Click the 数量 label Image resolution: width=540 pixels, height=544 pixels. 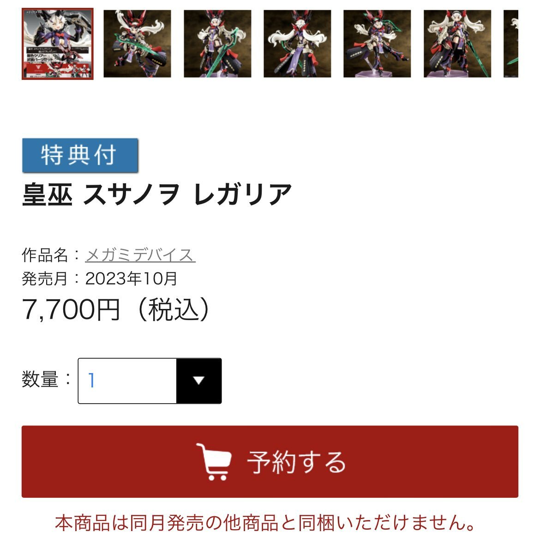pyautogui.click(x=40, y=379)
